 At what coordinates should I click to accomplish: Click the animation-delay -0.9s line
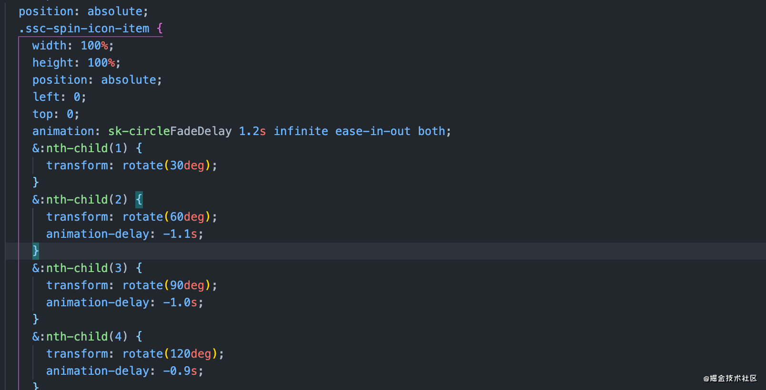tap(125, 371)
